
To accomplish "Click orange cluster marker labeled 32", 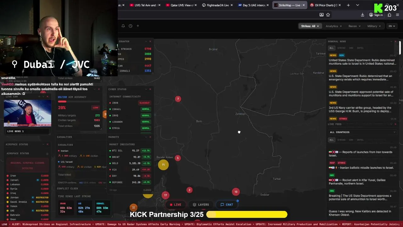I will click(133, 207).
